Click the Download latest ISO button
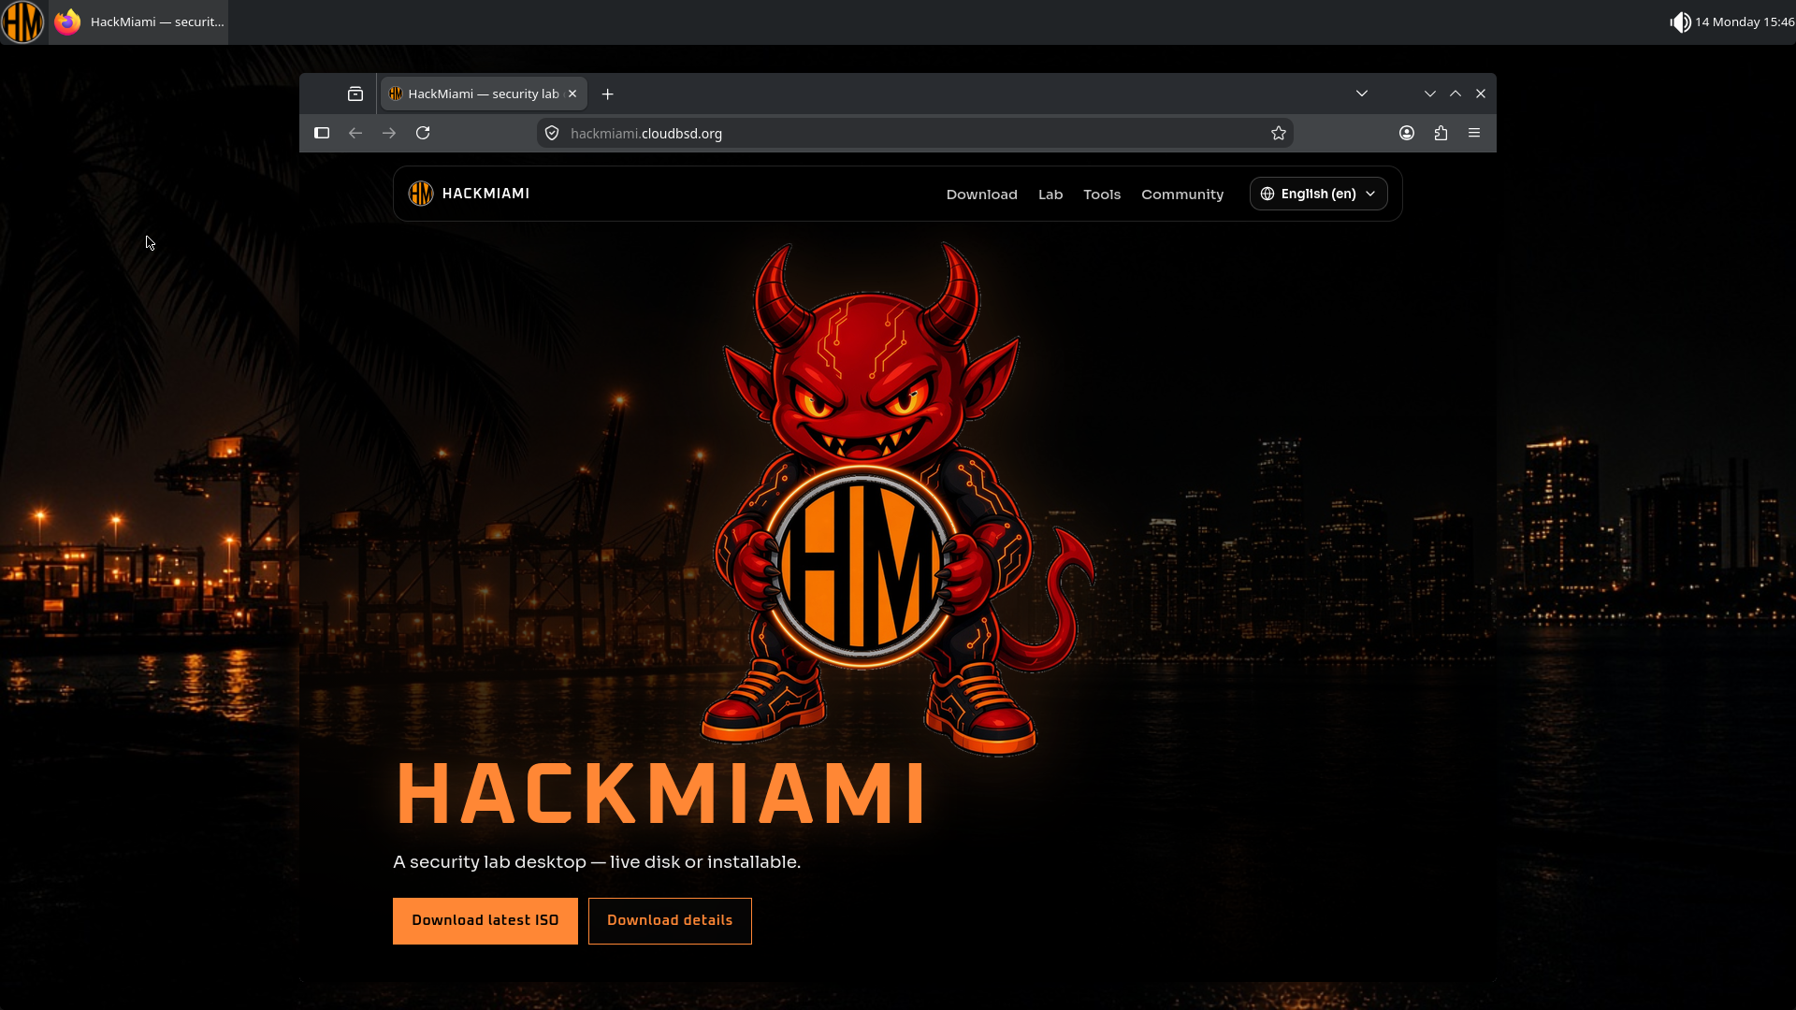1796x1010 pixels. (x=485, y=921)
